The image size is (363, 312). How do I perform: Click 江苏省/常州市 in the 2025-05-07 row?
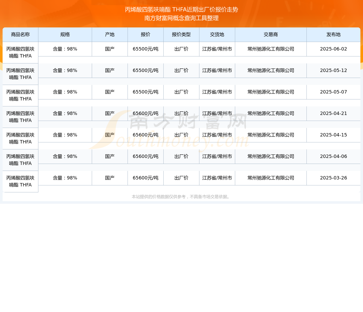tap(217, 92)
